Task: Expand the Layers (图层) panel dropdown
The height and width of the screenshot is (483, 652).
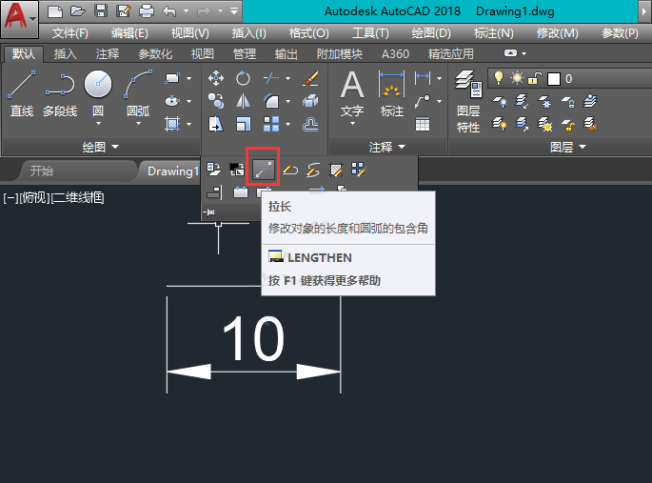Action: click(568, 147)
